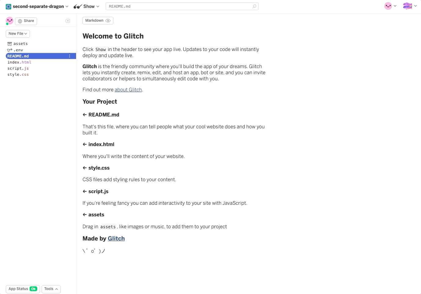Expand the New File dropdown
This screenshot has height=294, width=421.
coord(18,34)
